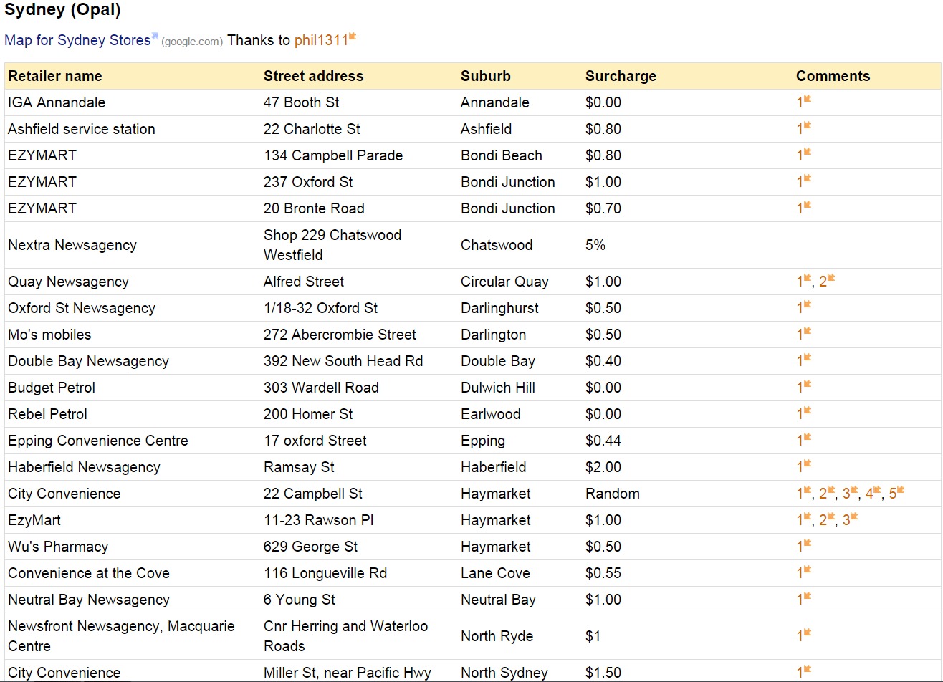Click the 5% surcharge value
This screenshot has height=682, width=943.
(595, 245)
